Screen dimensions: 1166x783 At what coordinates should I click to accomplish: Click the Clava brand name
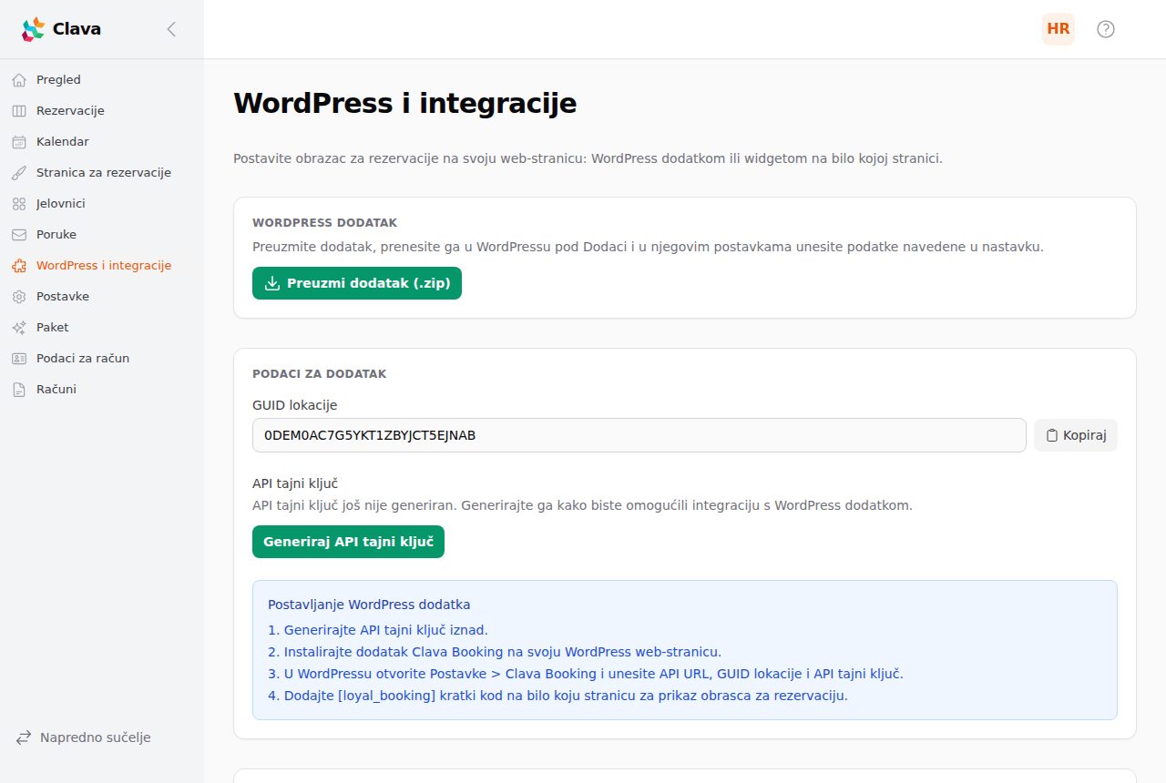[x=77, y=29]
